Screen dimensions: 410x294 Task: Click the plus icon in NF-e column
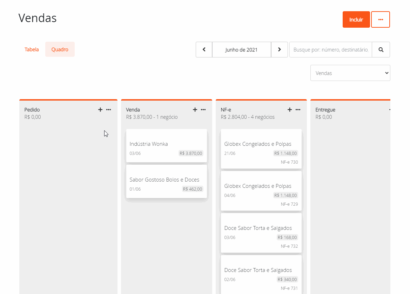[290, 110]
